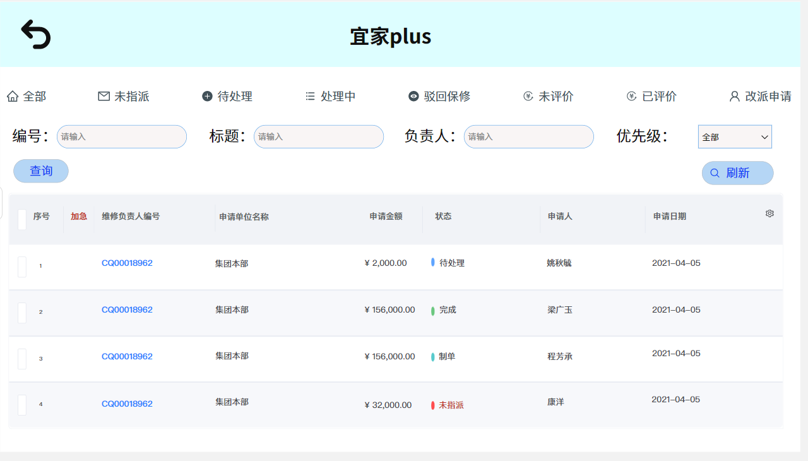
Task: Switch to the 改派申请 tab
Action: pyautogui.click(x=761, y=97)
